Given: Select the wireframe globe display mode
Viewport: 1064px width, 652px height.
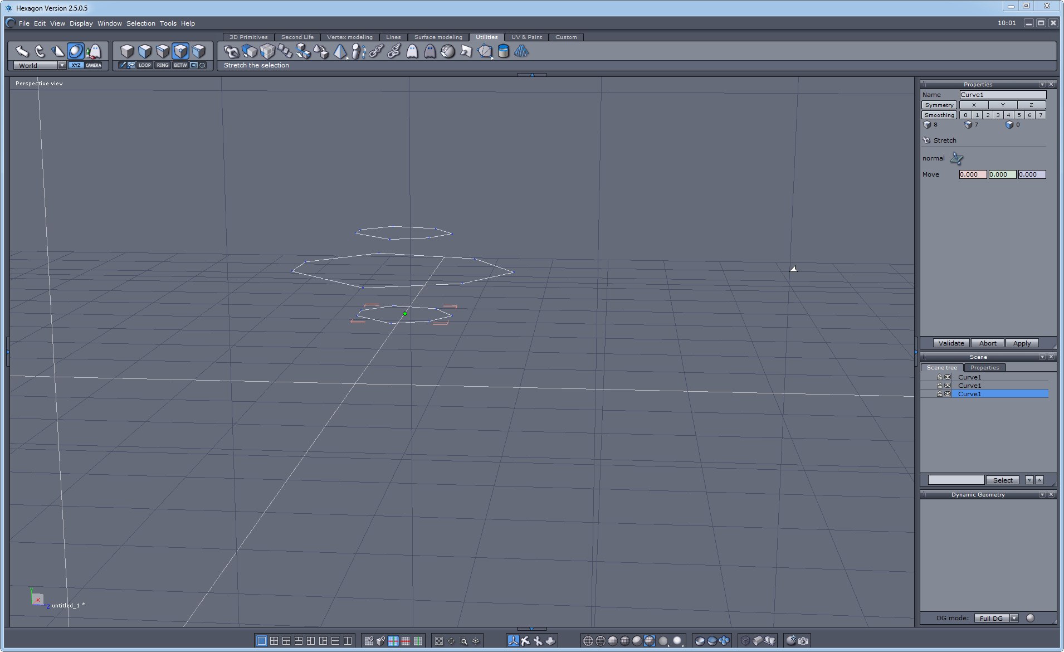Looking at the screenshot, I should [x=588, y=641].
